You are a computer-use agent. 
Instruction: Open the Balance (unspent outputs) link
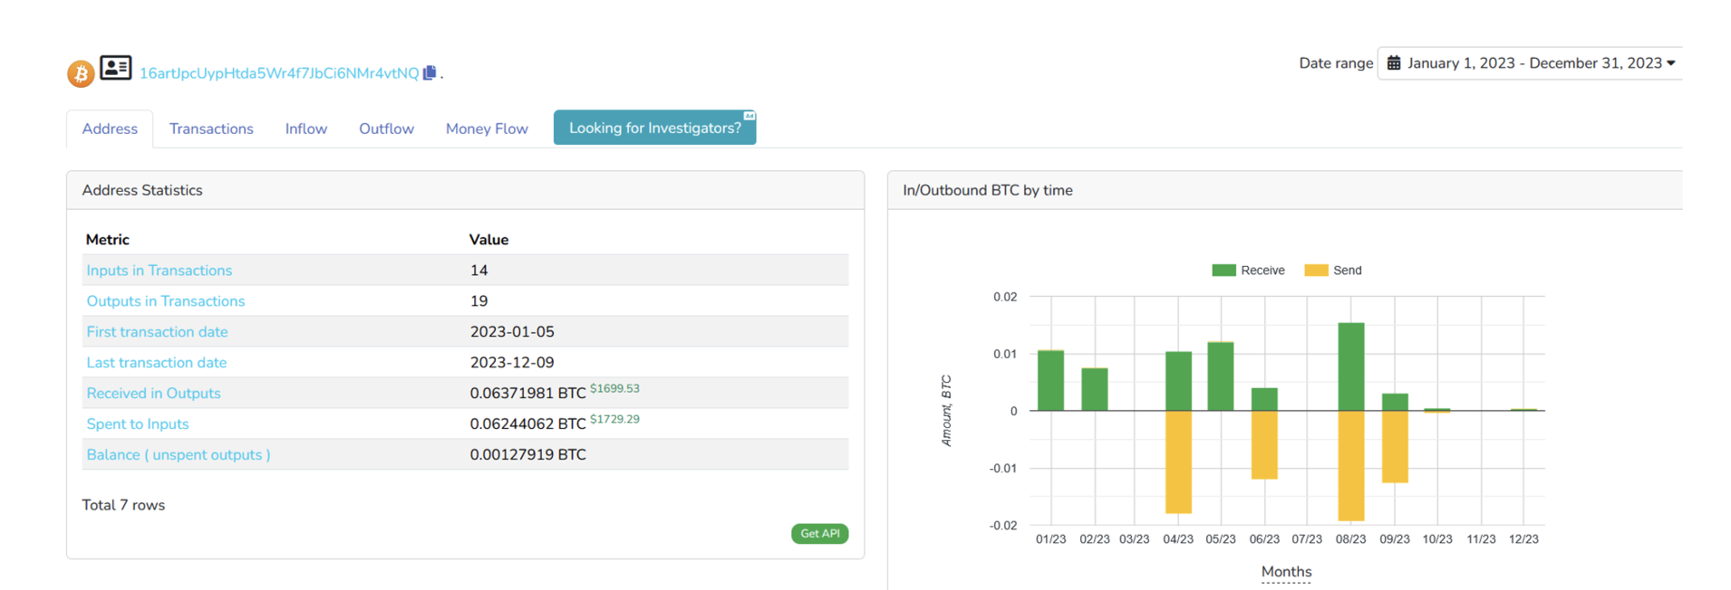(x=179, y=455)
